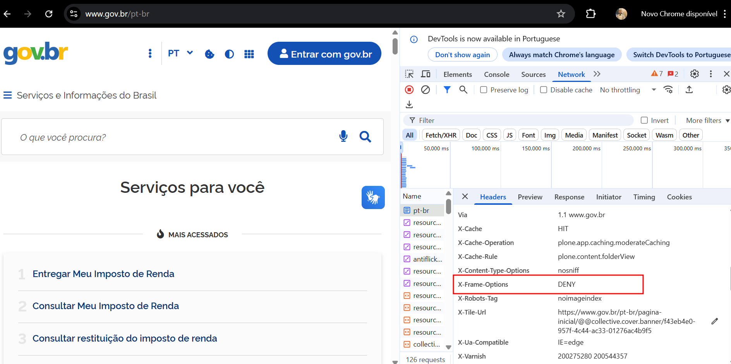Enable the Preserve log checkbox

(484, 90)
